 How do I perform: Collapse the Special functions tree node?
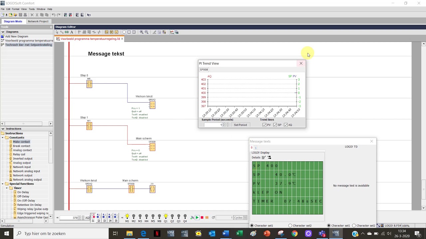pyautogui.click(x=2, y=184)
